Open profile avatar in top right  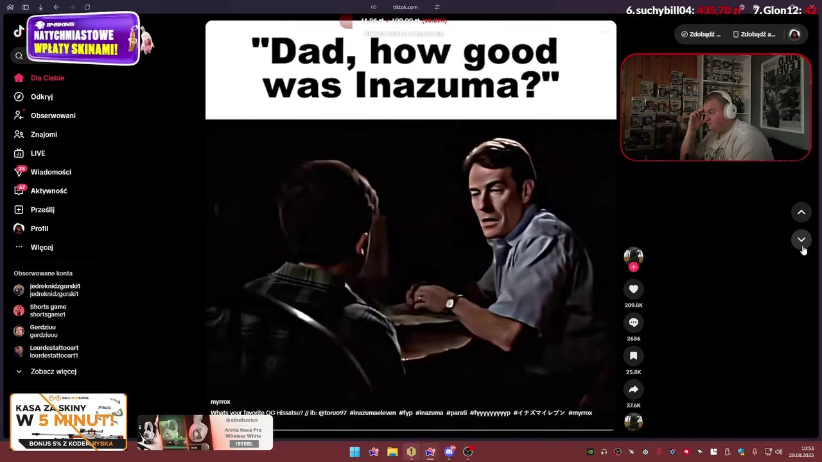pos(794,34)
